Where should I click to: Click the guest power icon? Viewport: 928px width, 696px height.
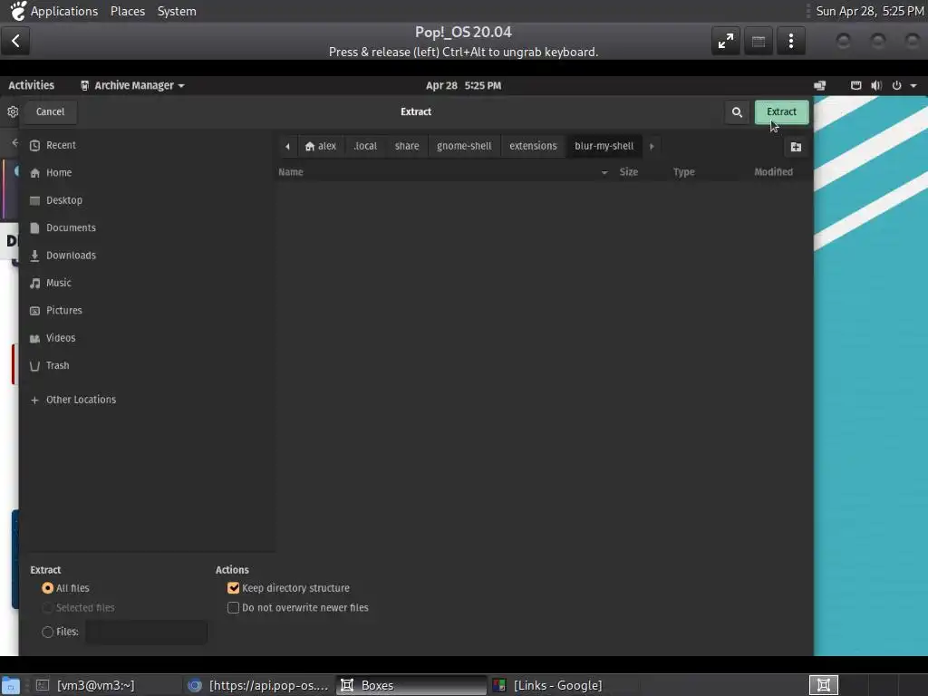coord(896,86)
